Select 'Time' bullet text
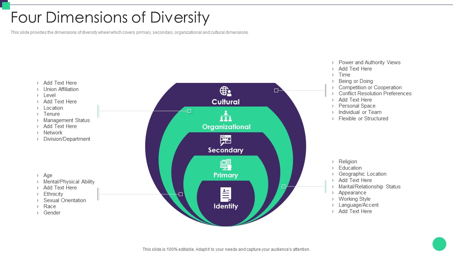Viewport: 453px width, 254px height. click(x=344, y=75)
